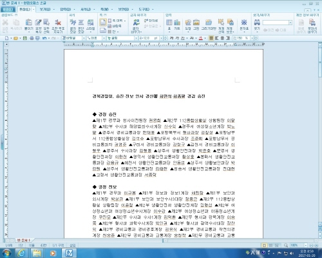The width and height of the screenshot is (322, 258).
Task: Open the font name (굴림) dropdown
Action: 136,38
